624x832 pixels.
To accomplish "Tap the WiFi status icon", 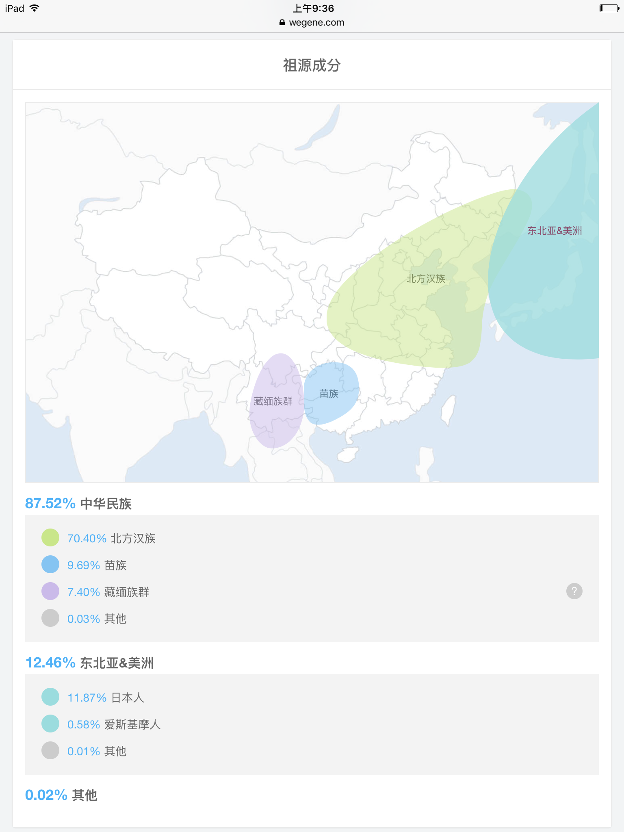I will [x=35, y=8].
